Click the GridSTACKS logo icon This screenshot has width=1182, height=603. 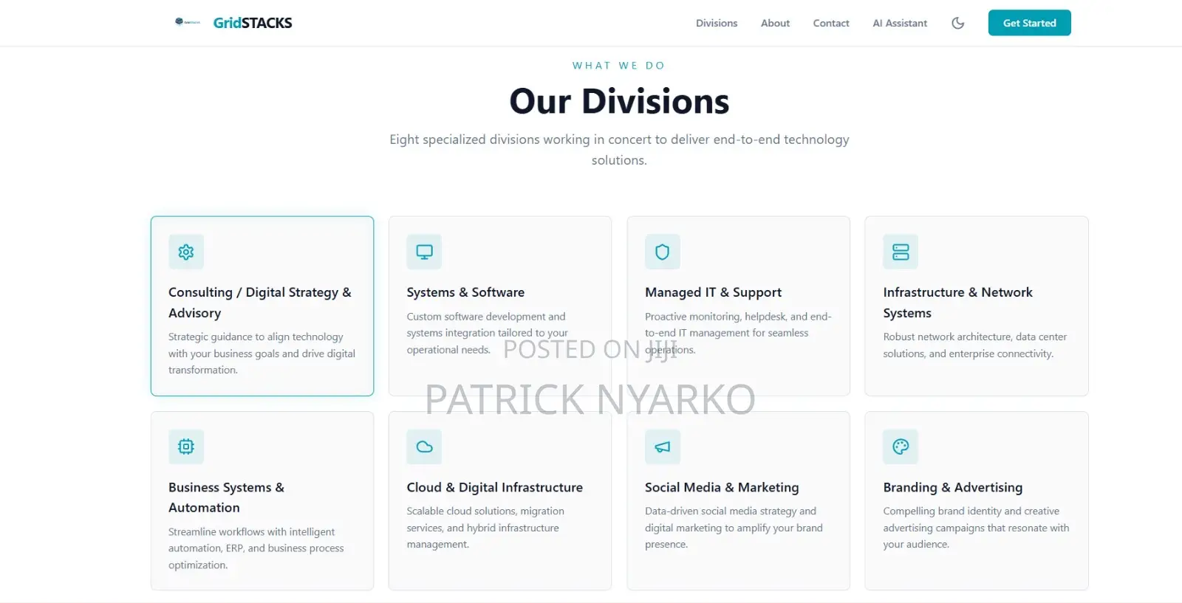pyautogui.click(x=187, y=22)
